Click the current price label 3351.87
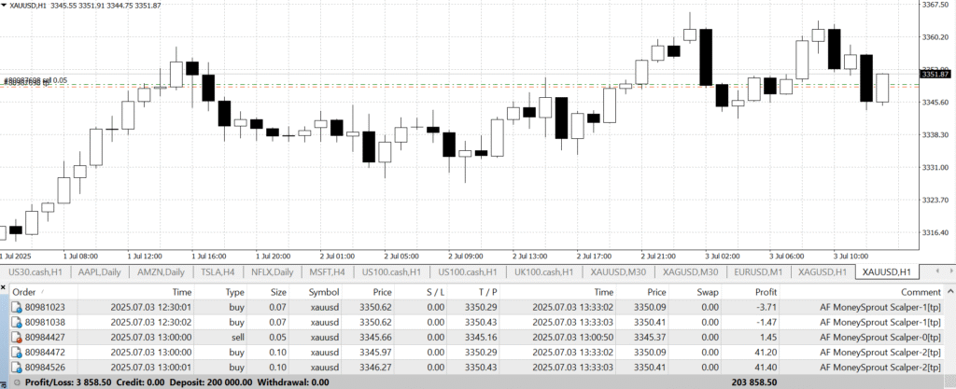The width and height of the screenshot is (956, 389). tap(934, 74)
